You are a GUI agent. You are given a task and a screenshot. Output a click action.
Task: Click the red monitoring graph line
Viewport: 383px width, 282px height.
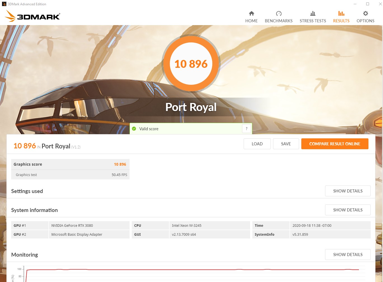192,270
